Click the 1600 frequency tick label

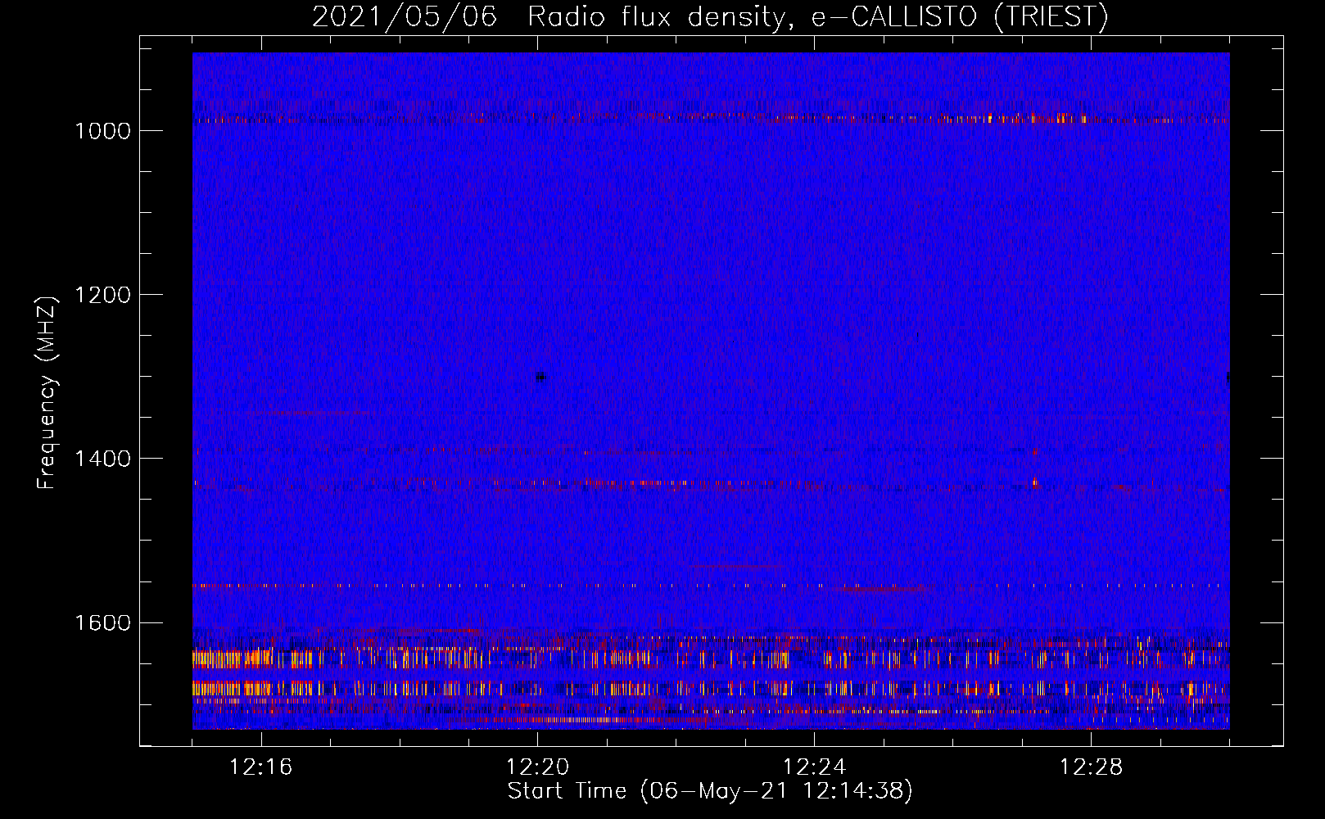(102, 622)
